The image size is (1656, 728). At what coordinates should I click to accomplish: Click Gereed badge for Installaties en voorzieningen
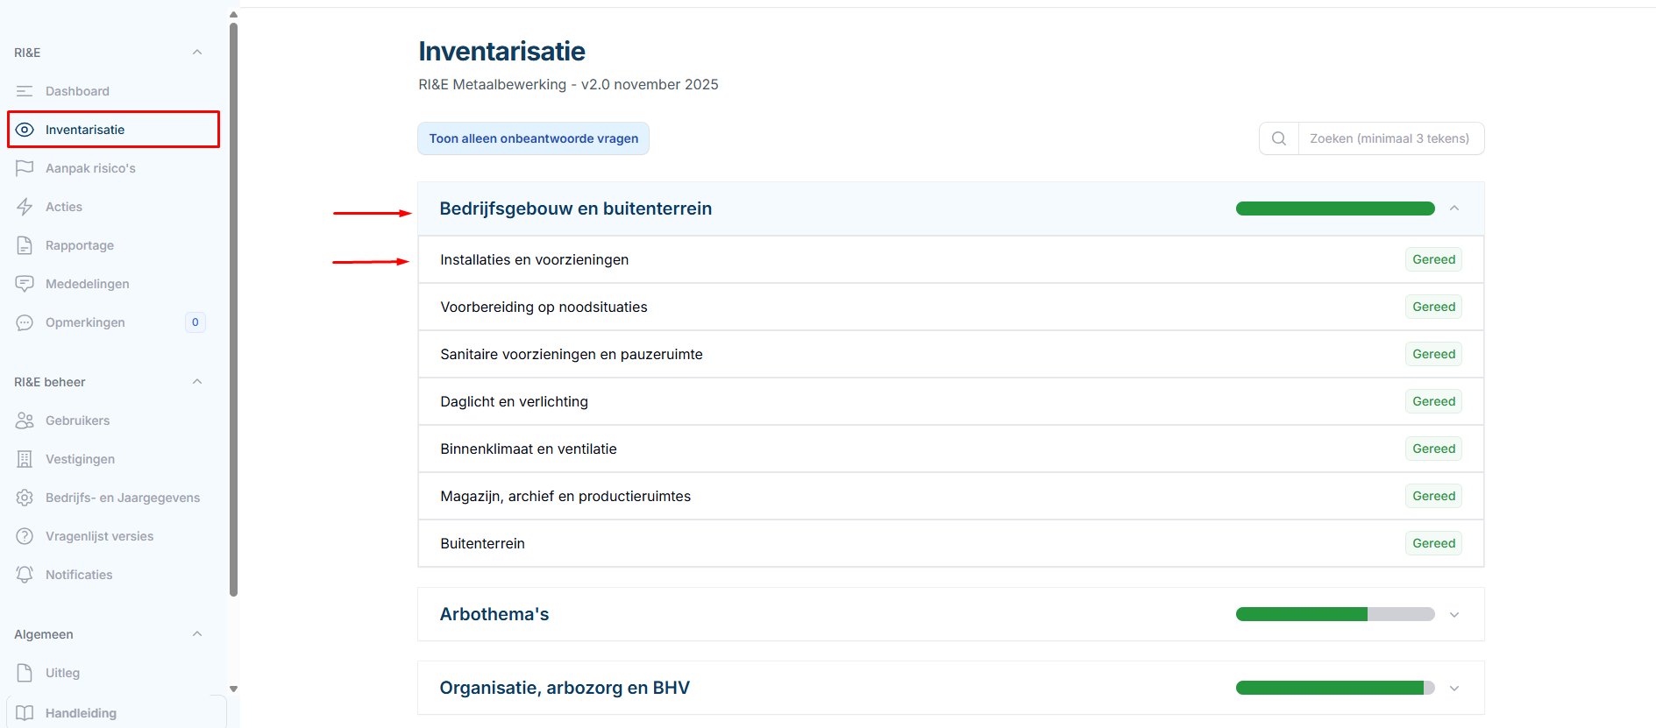point(1433,259)
